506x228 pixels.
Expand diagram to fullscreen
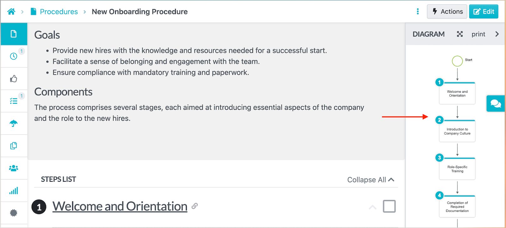tap(460, 34)
